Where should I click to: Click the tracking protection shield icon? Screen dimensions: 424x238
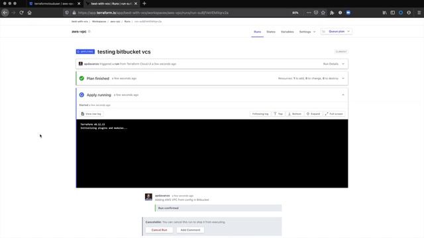click(66, 13)
